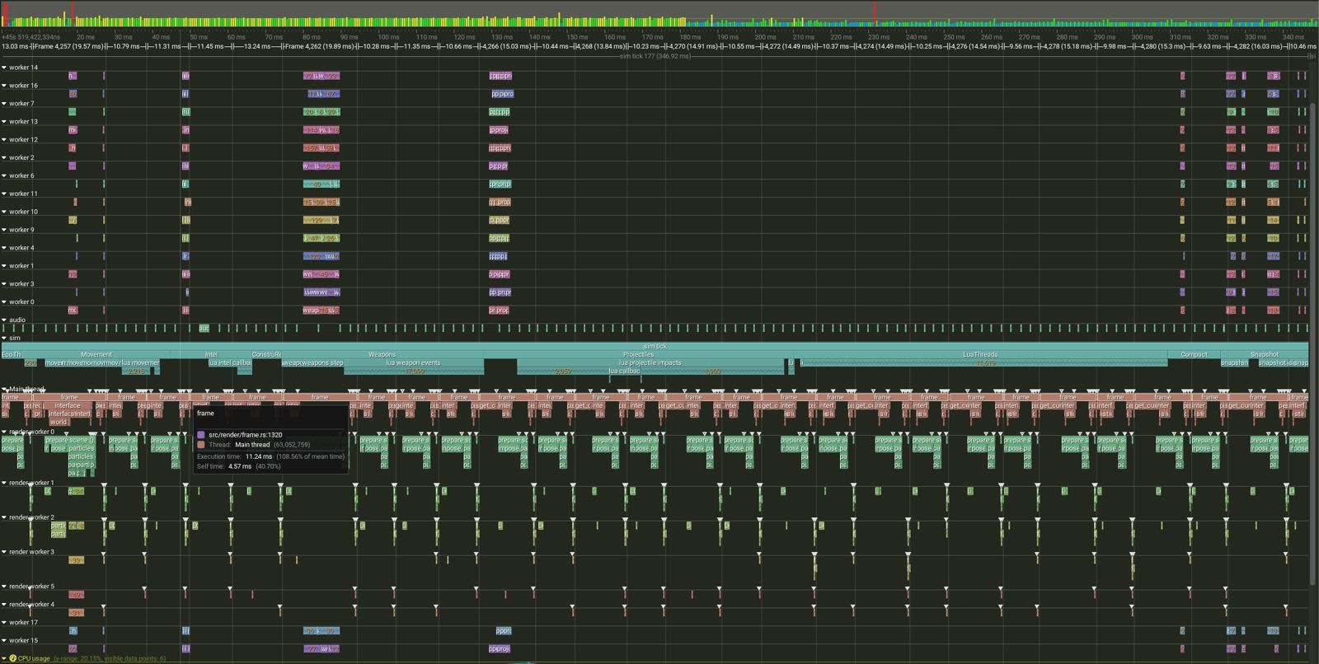Click frame 4,282 (16.03 ms) marker
Viewport: 1319px width, 664px height.
1258,46
